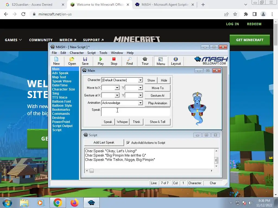278x208 pixels.
Task: Reload the Chrome page
Action: coord(23,14)
